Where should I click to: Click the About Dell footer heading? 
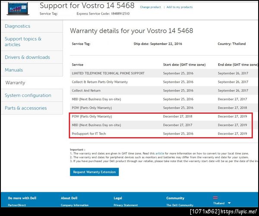coord(69,198)
